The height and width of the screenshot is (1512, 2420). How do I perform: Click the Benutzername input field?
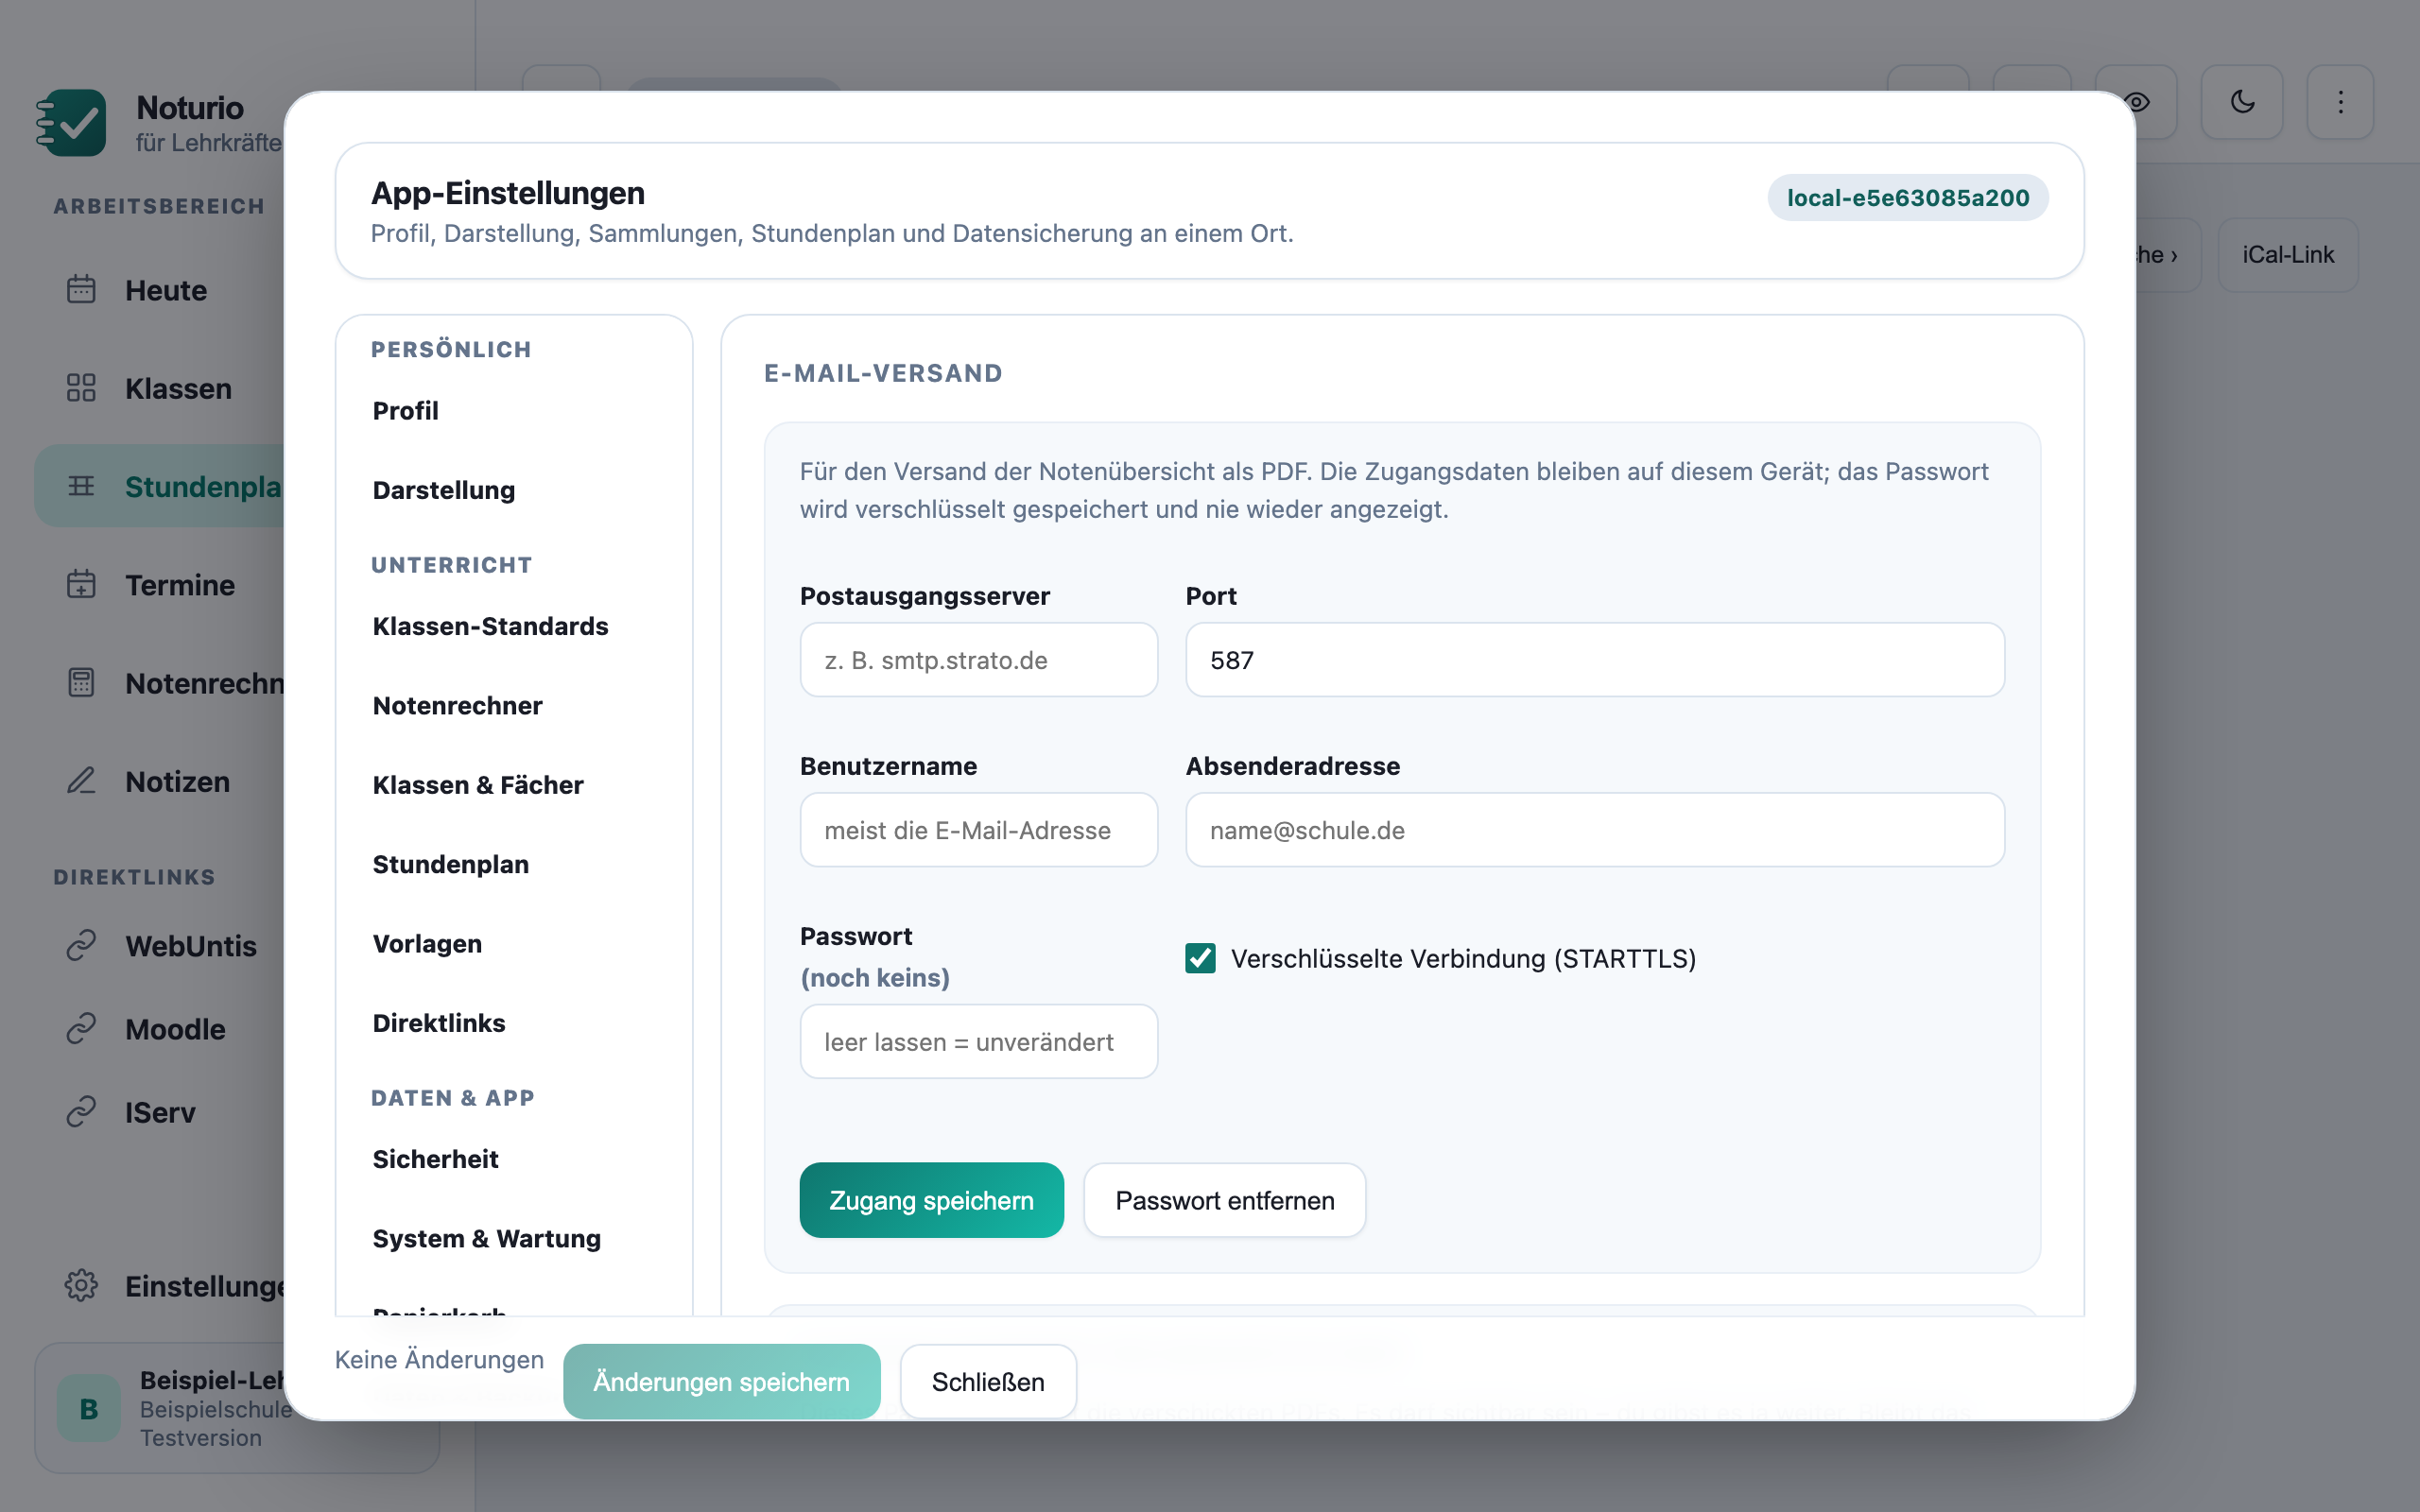click(x=978, y=830)
